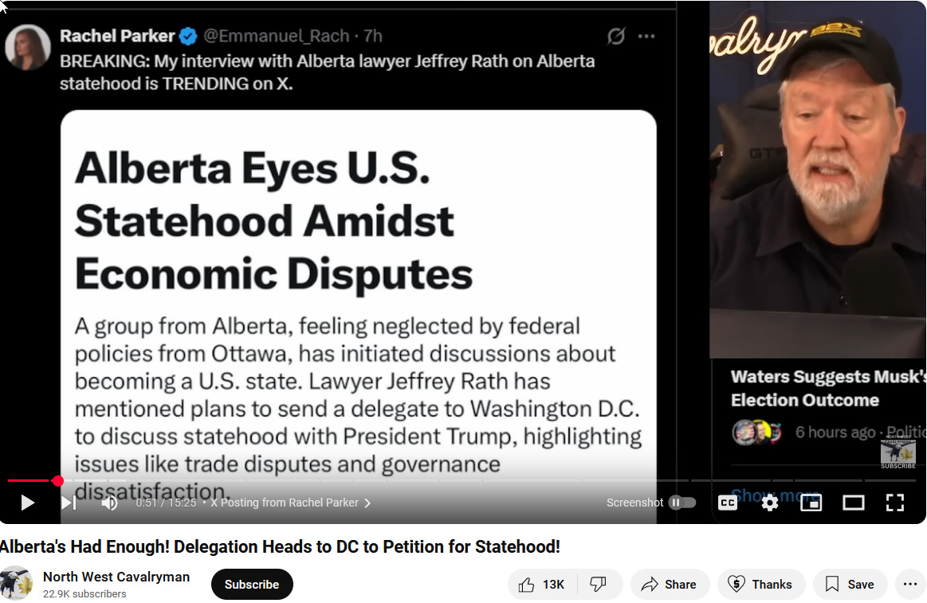Click the channel avatar thumbnail
Viewport: 927px width, 603px height.
pos(16,584)
